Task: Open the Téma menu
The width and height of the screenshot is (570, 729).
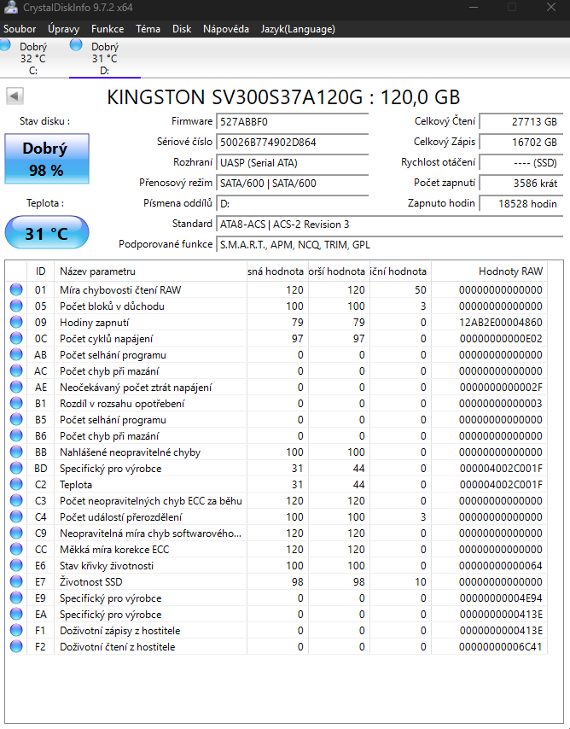Action: click(x=148, y=29)
